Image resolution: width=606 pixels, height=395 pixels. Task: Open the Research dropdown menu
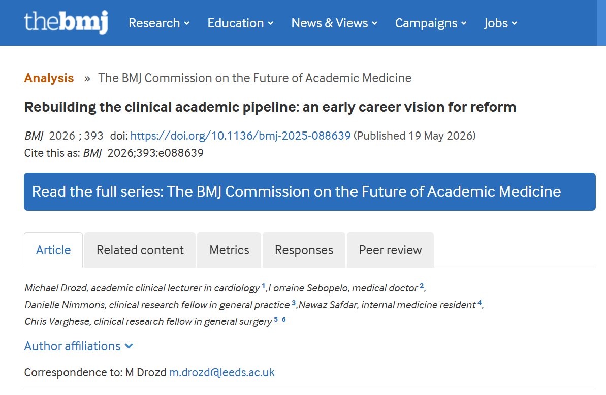pos(159,23)
